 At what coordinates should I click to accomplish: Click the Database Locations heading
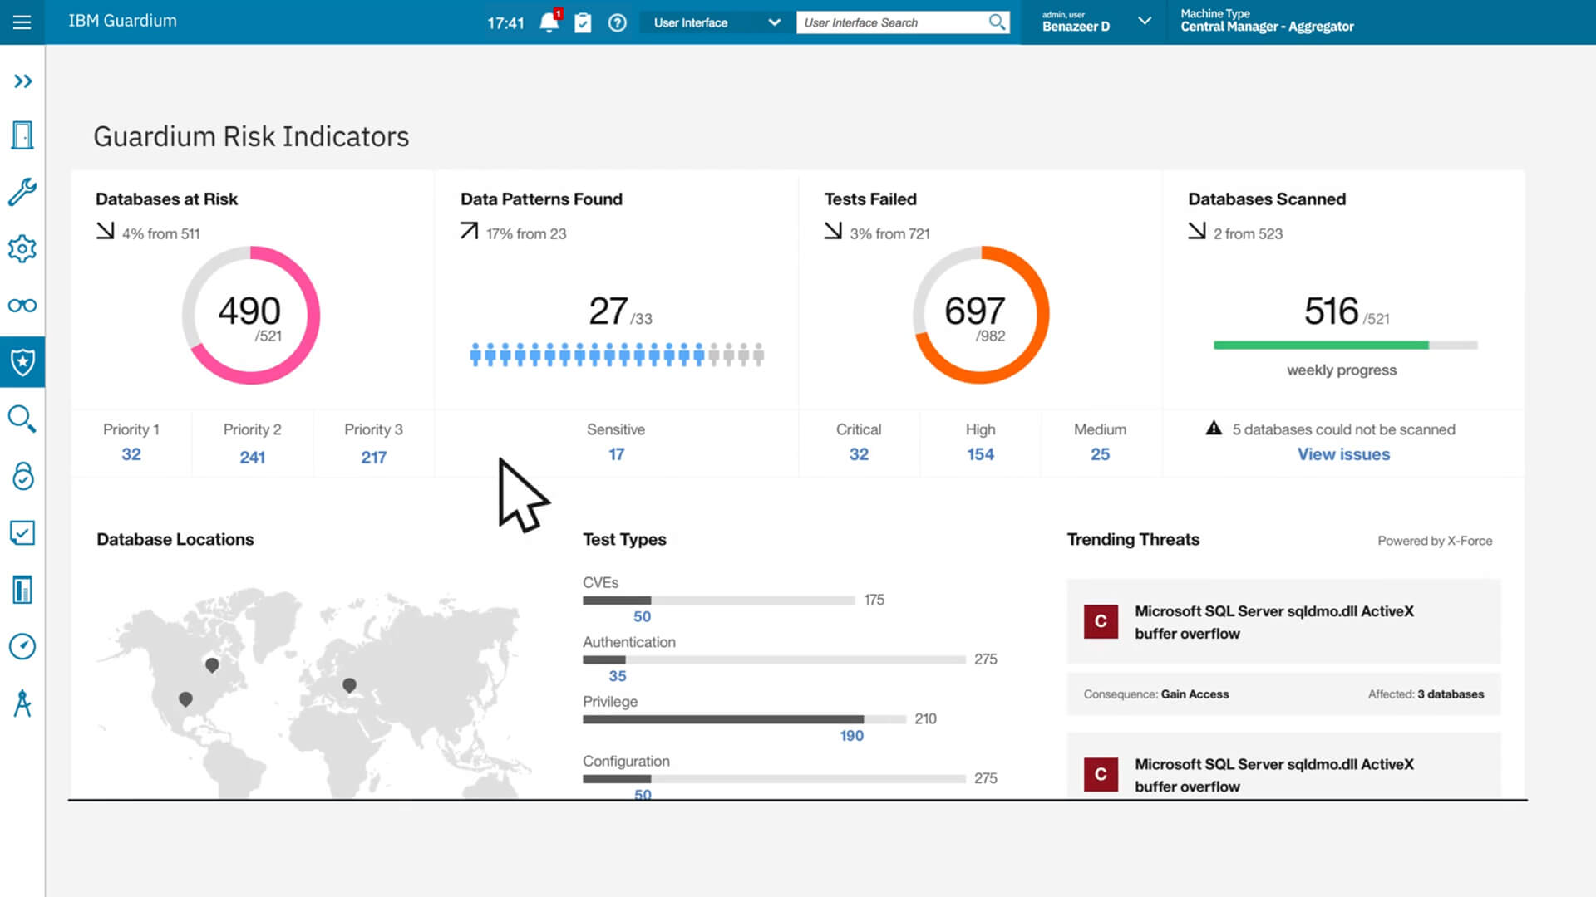click(x=175, y=539)
